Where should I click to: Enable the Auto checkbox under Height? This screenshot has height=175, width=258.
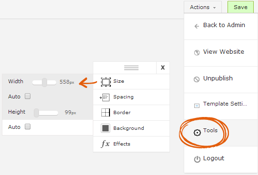pyautogui.click(x=28, y=126)
